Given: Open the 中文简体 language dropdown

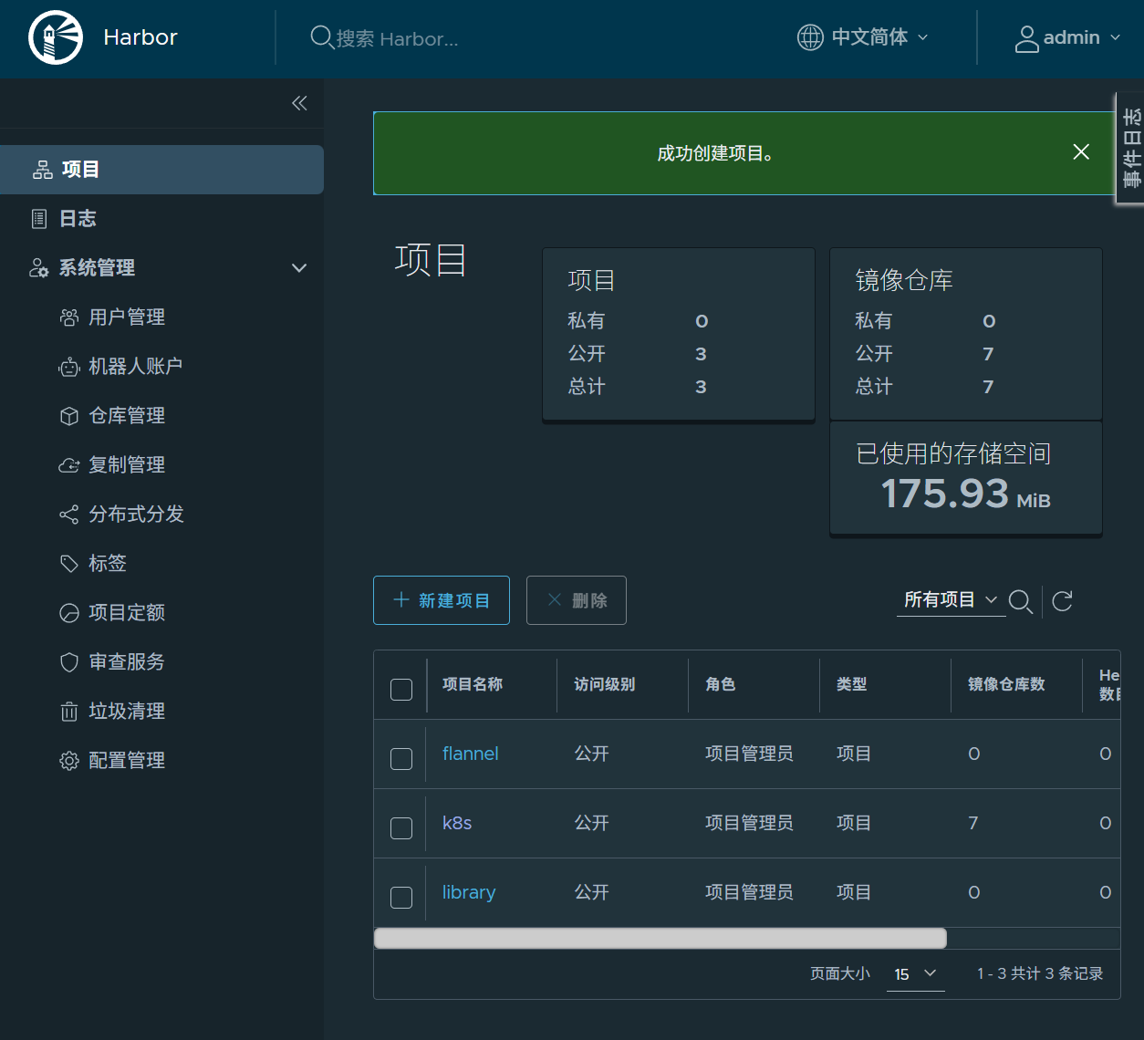Looking at the screenshot, I should (863, 37).
